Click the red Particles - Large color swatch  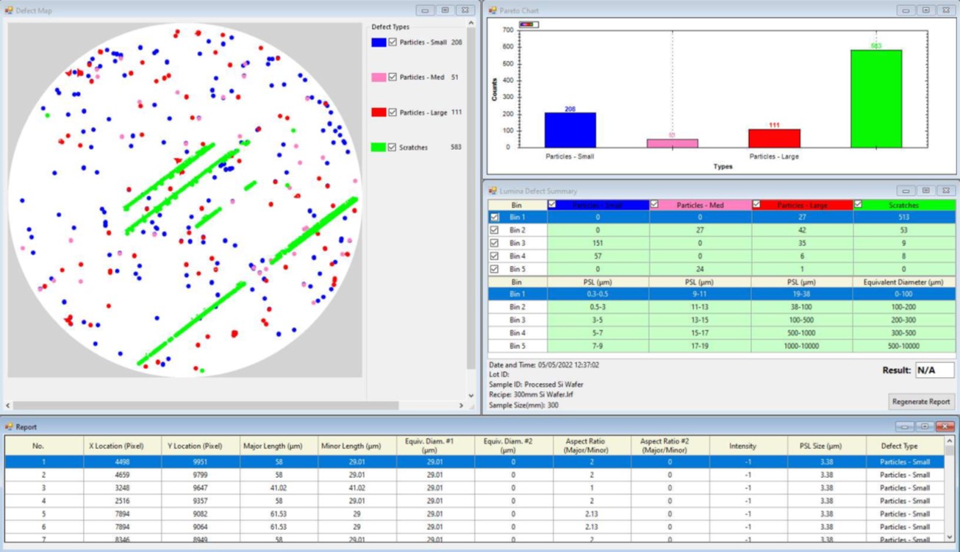pyautogui.click(x=379, y=112)
